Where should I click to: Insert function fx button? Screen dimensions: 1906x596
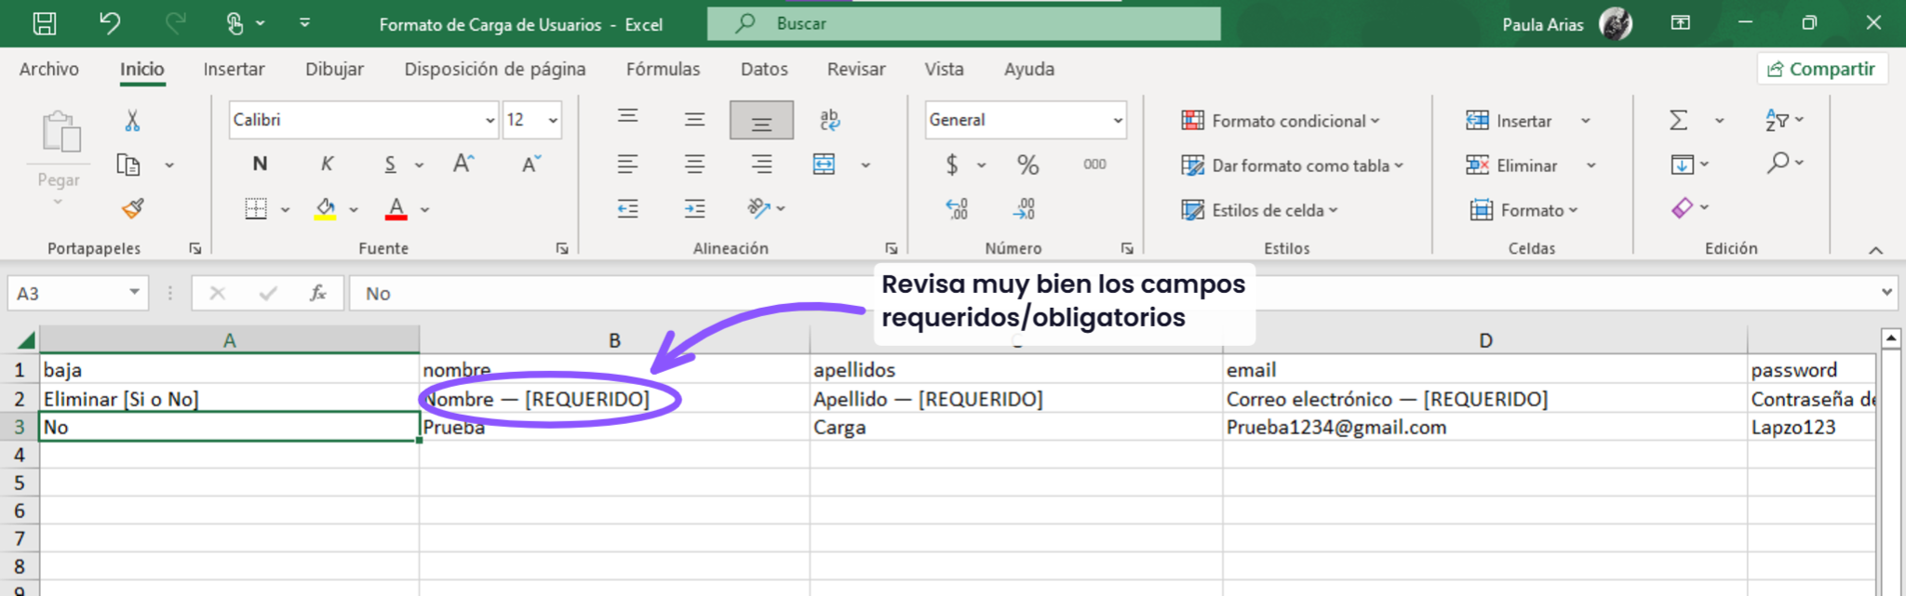point(317,293)
